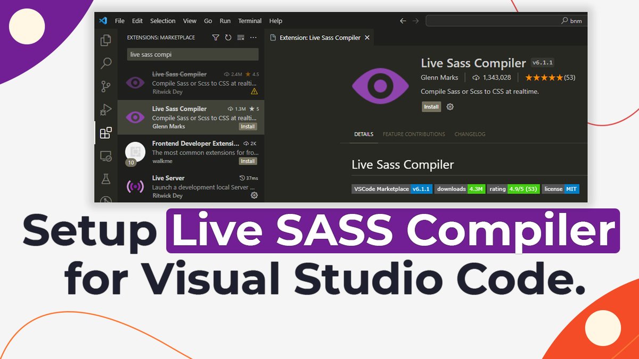Select Glenn Marks Live Sass Compiler title
Screen dimensions: 639x359
tap(179, 108)
